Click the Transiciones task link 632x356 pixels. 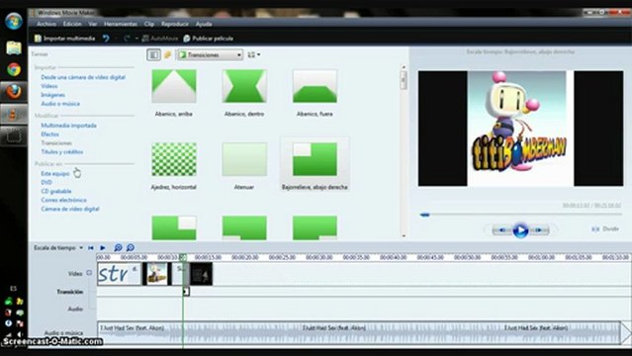[56, 143]
